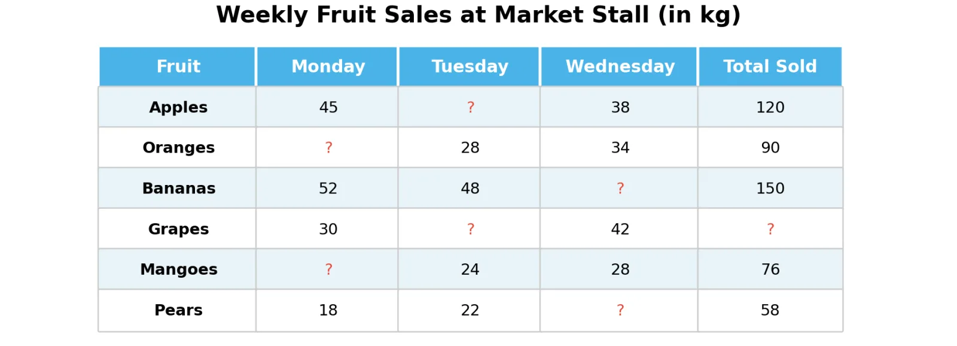
Task: Select the Wednesday column header
Action: [620, 66]
